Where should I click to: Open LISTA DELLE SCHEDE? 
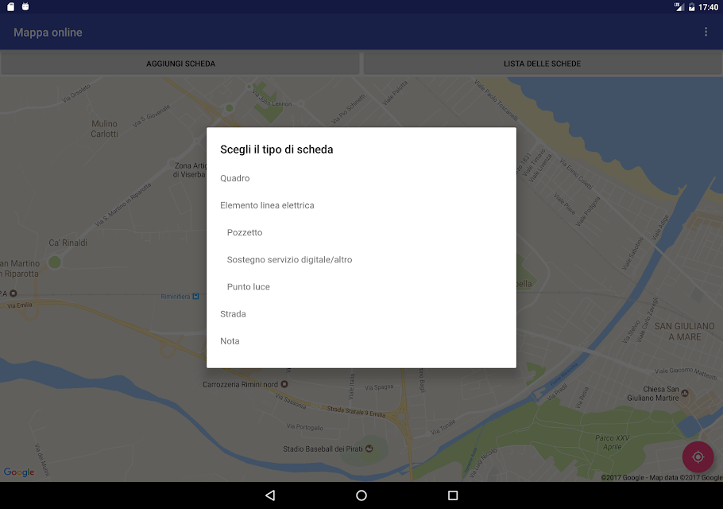click(x=542, y=64)
